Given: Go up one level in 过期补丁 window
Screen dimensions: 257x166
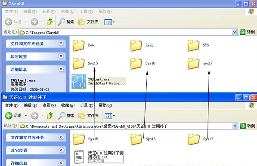Looking at the screenshot, I should tap(50, 116).
